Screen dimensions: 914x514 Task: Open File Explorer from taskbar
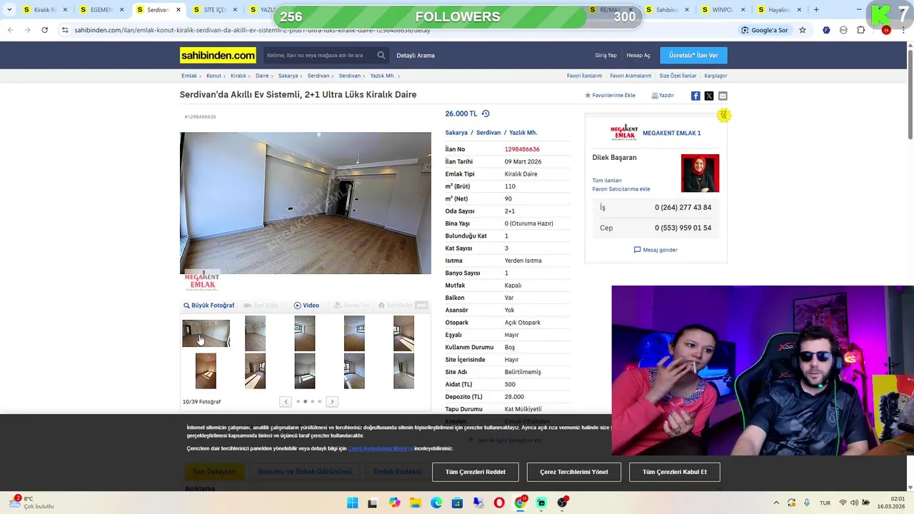(x=416, y=503)
